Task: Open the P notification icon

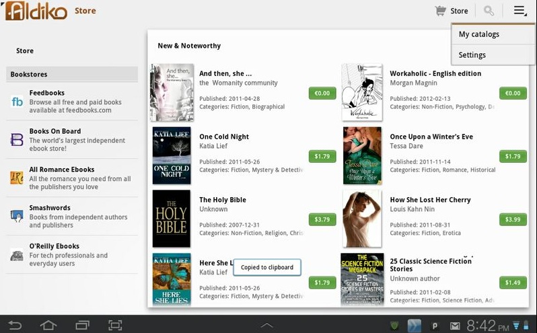Action: (435, 326)
